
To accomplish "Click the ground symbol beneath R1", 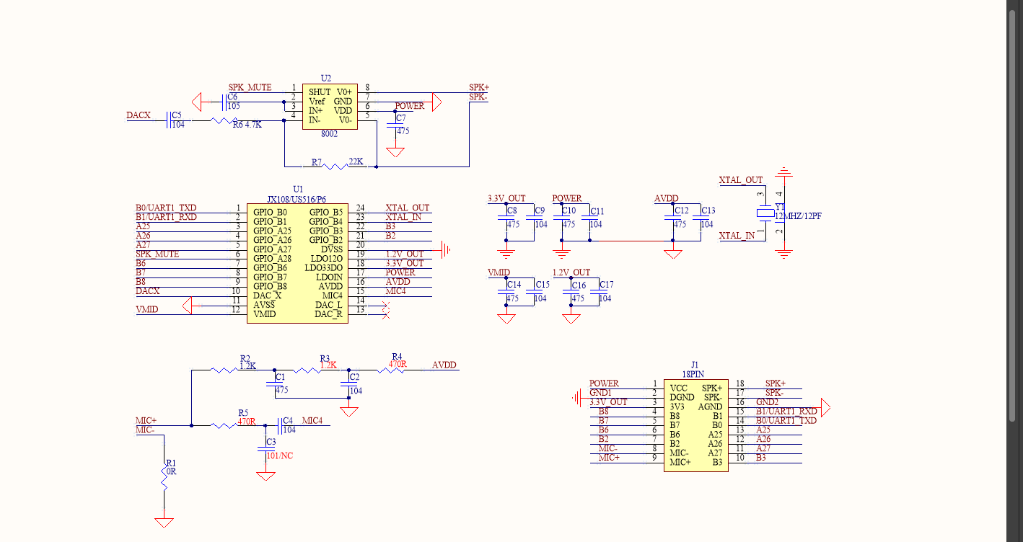I will click(164, 521).
